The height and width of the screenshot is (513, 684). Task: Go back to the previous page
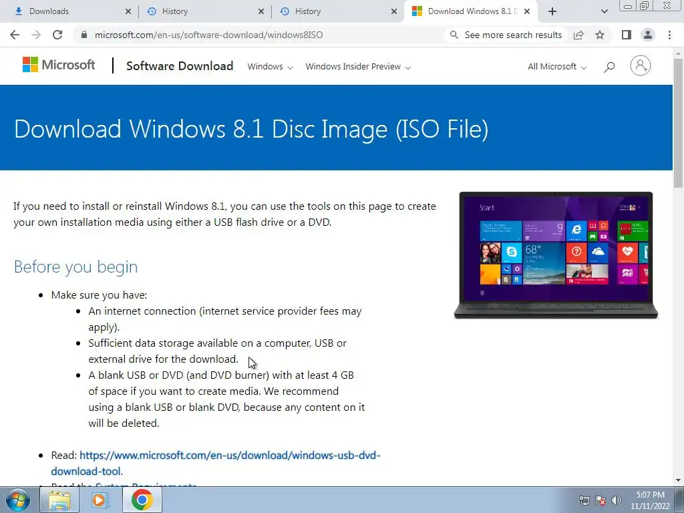point(15,35)
